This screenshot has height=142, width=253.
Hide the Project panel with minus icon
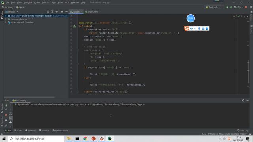click(x=66, y=12)
